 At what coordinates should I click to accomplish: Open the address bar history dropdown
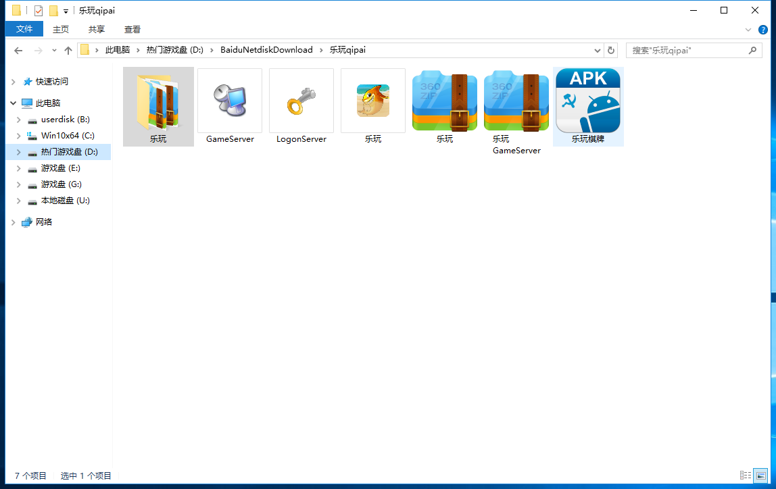click(x=598, y=50)
